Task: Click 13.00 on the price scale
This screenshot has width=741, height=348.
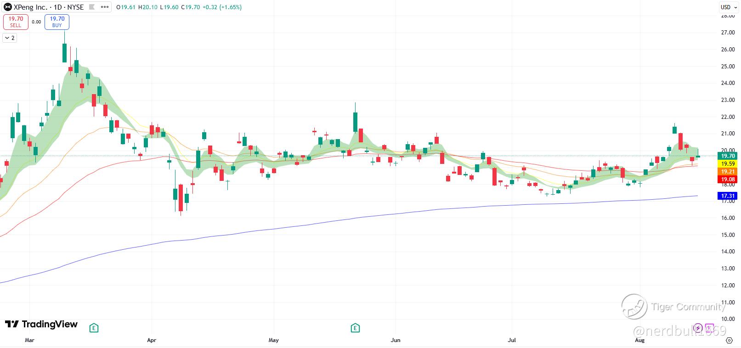Action: [728, 269]
